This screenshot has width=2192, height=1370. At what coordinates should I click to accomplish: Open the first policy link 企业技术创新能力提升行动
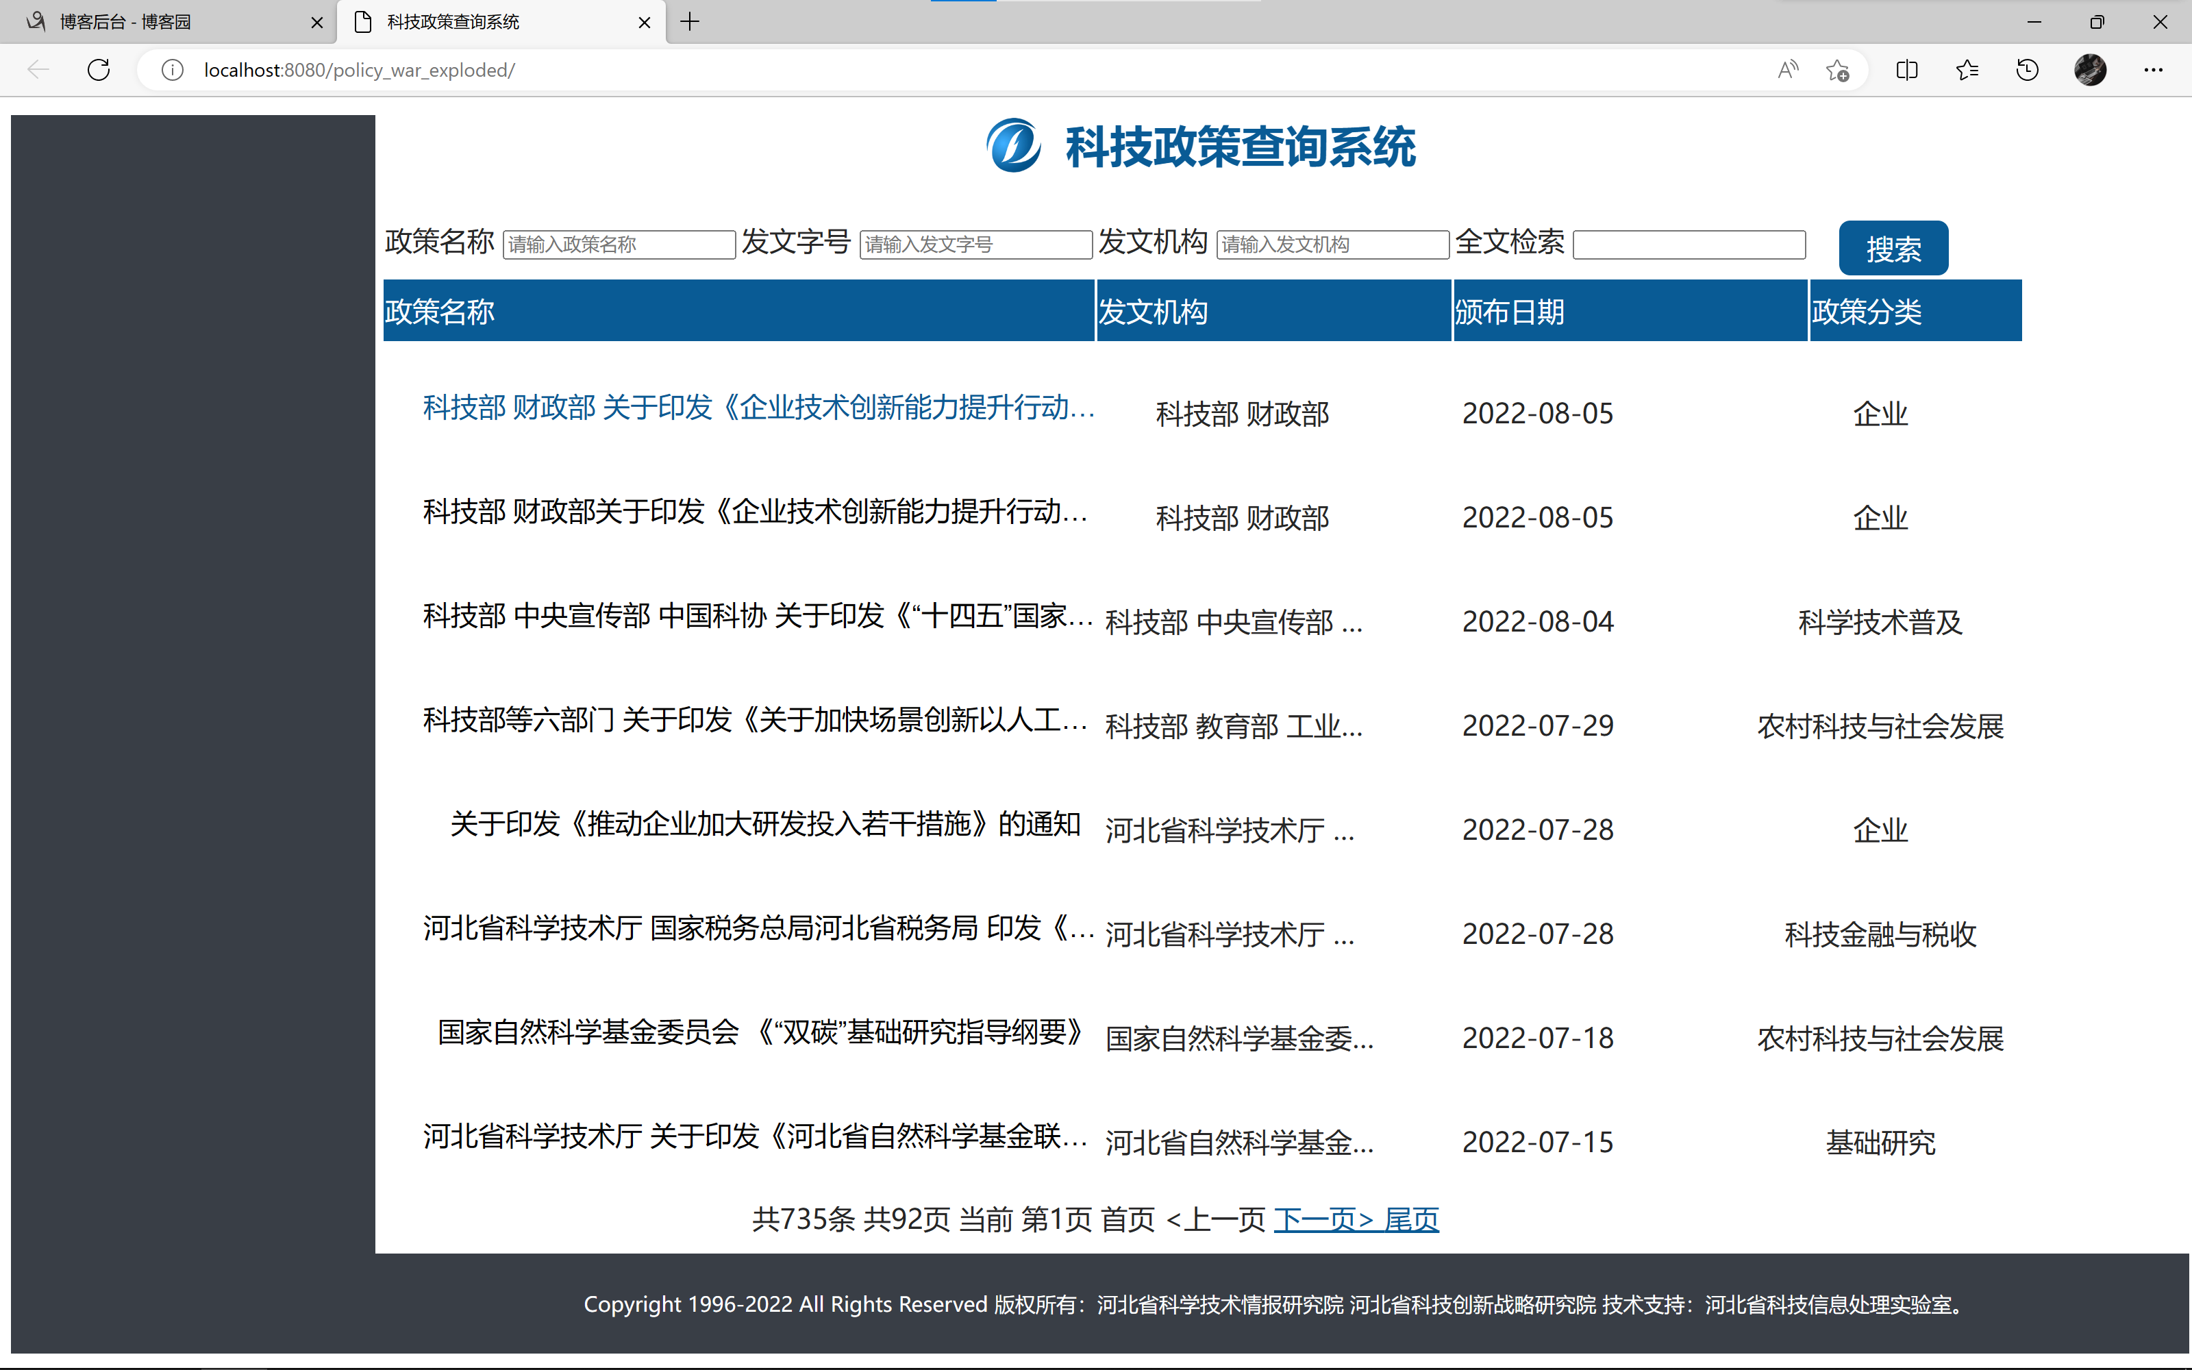(x=759, y=408)
